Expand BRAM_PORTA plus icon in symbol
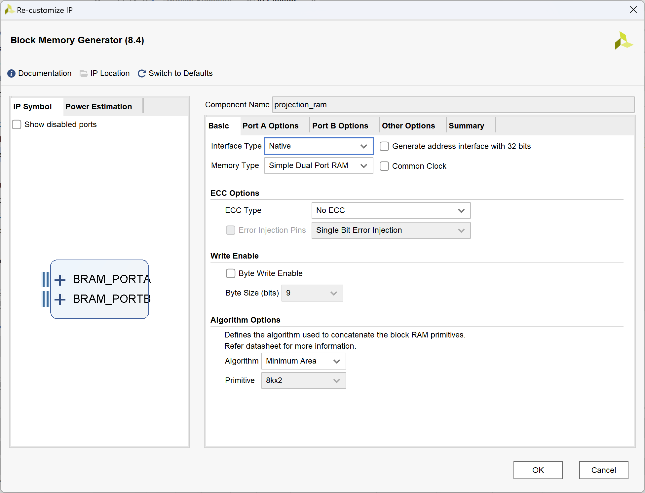Viewport: 645px width, 493px height. [x=60, y=280]
